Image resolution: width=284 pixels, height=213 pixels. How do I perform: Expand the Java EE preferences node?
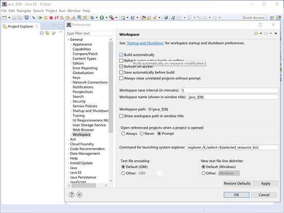[68, 173]
